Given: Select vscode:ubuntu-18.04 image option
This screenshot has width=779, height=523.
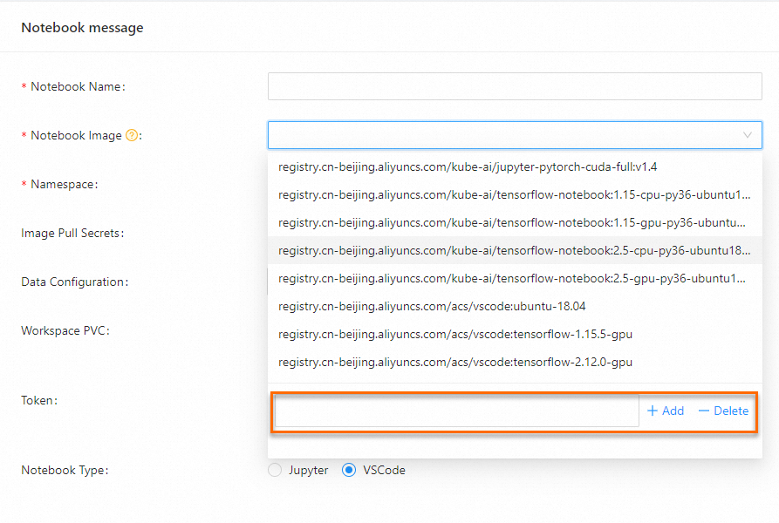Looking at the screenshot, I should point(515,306).
